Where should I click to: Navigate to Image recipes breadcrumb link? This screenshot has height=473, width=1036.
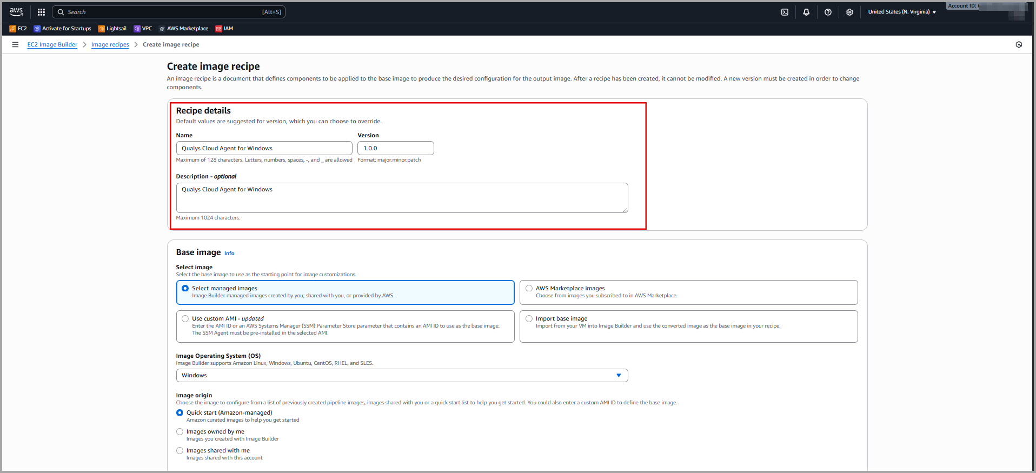[110, 45]
